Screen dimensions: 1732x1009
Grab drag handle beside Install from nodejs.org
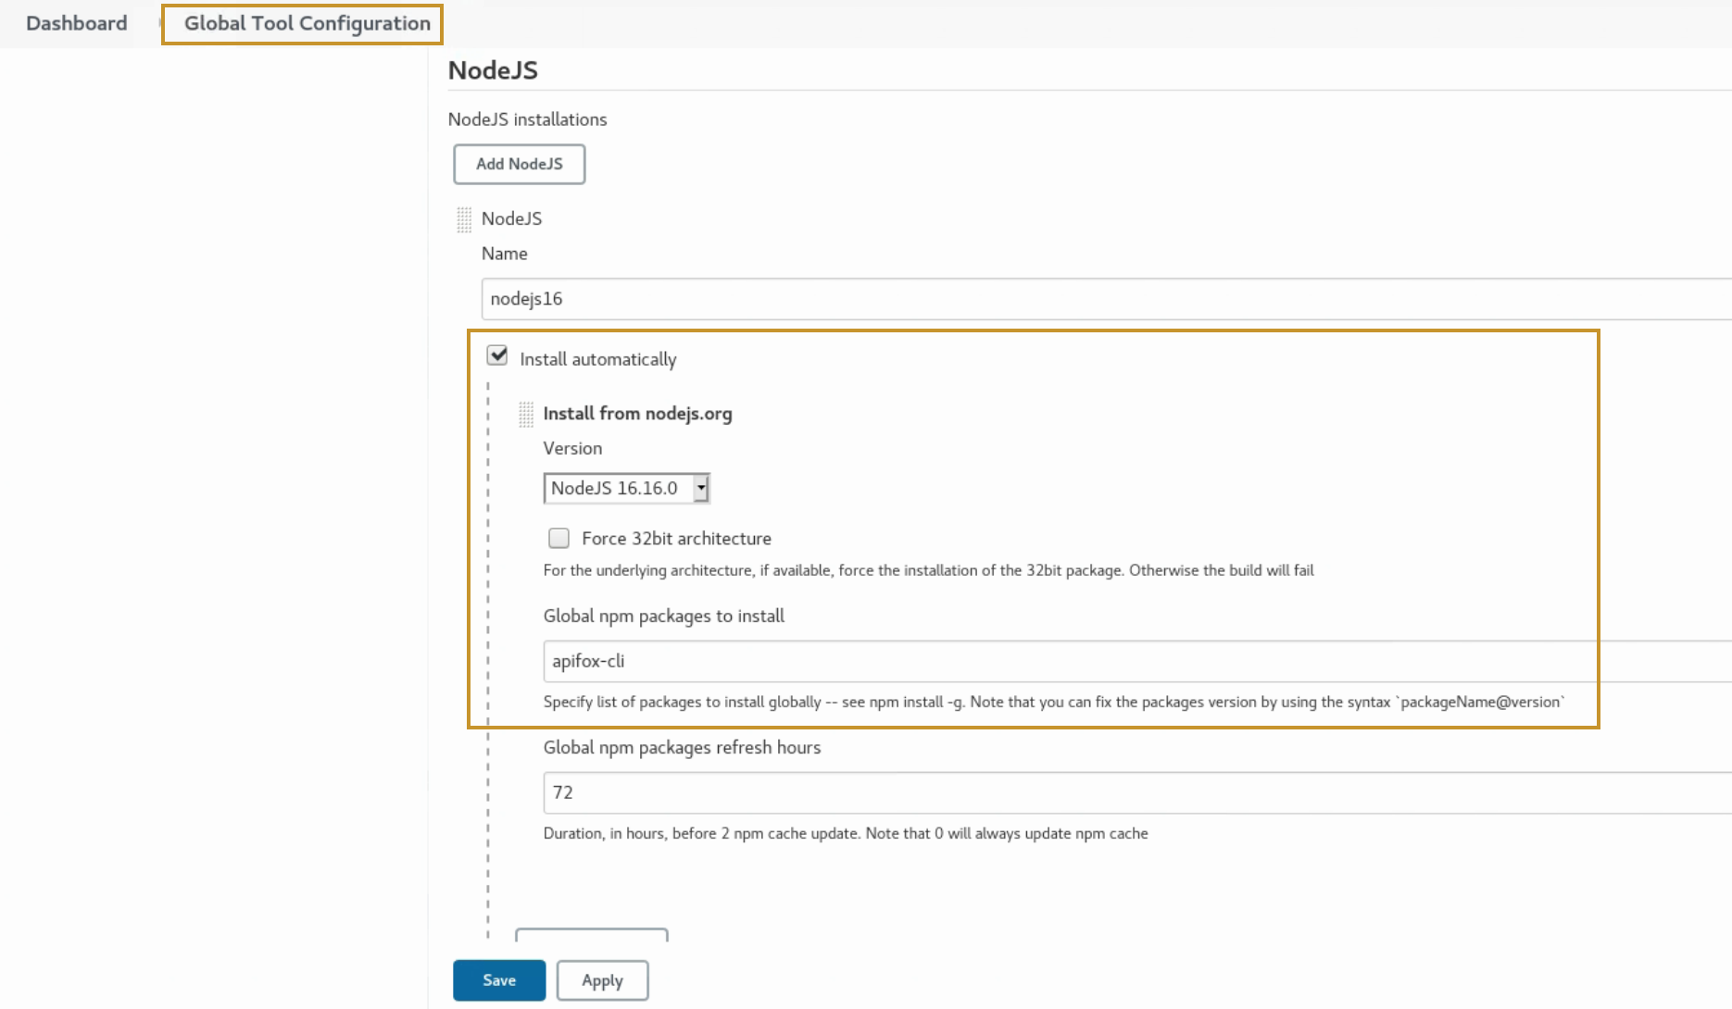(x=526, y=414)
